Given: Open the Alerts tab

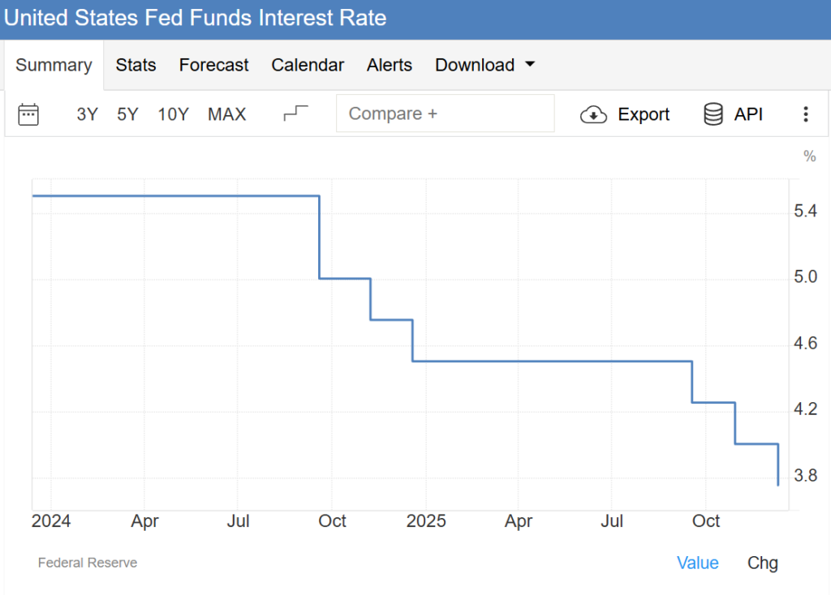Looking at the screenshot, I should coord(390,65).
